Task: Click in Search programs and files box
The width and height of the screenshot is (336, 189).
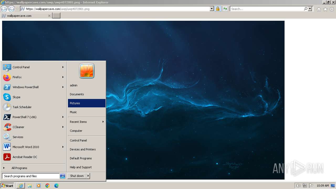Action: (x=31, y=176)
